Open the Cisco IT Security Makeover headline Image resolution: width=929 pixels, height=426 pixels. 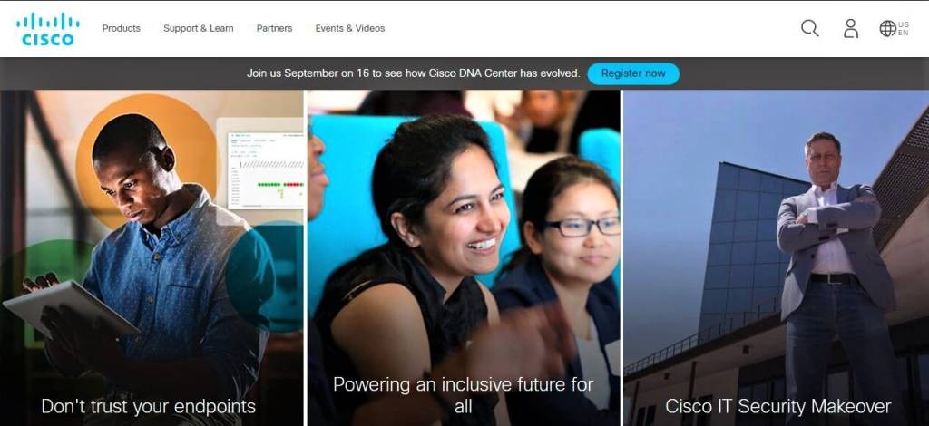tap(777, 406)
